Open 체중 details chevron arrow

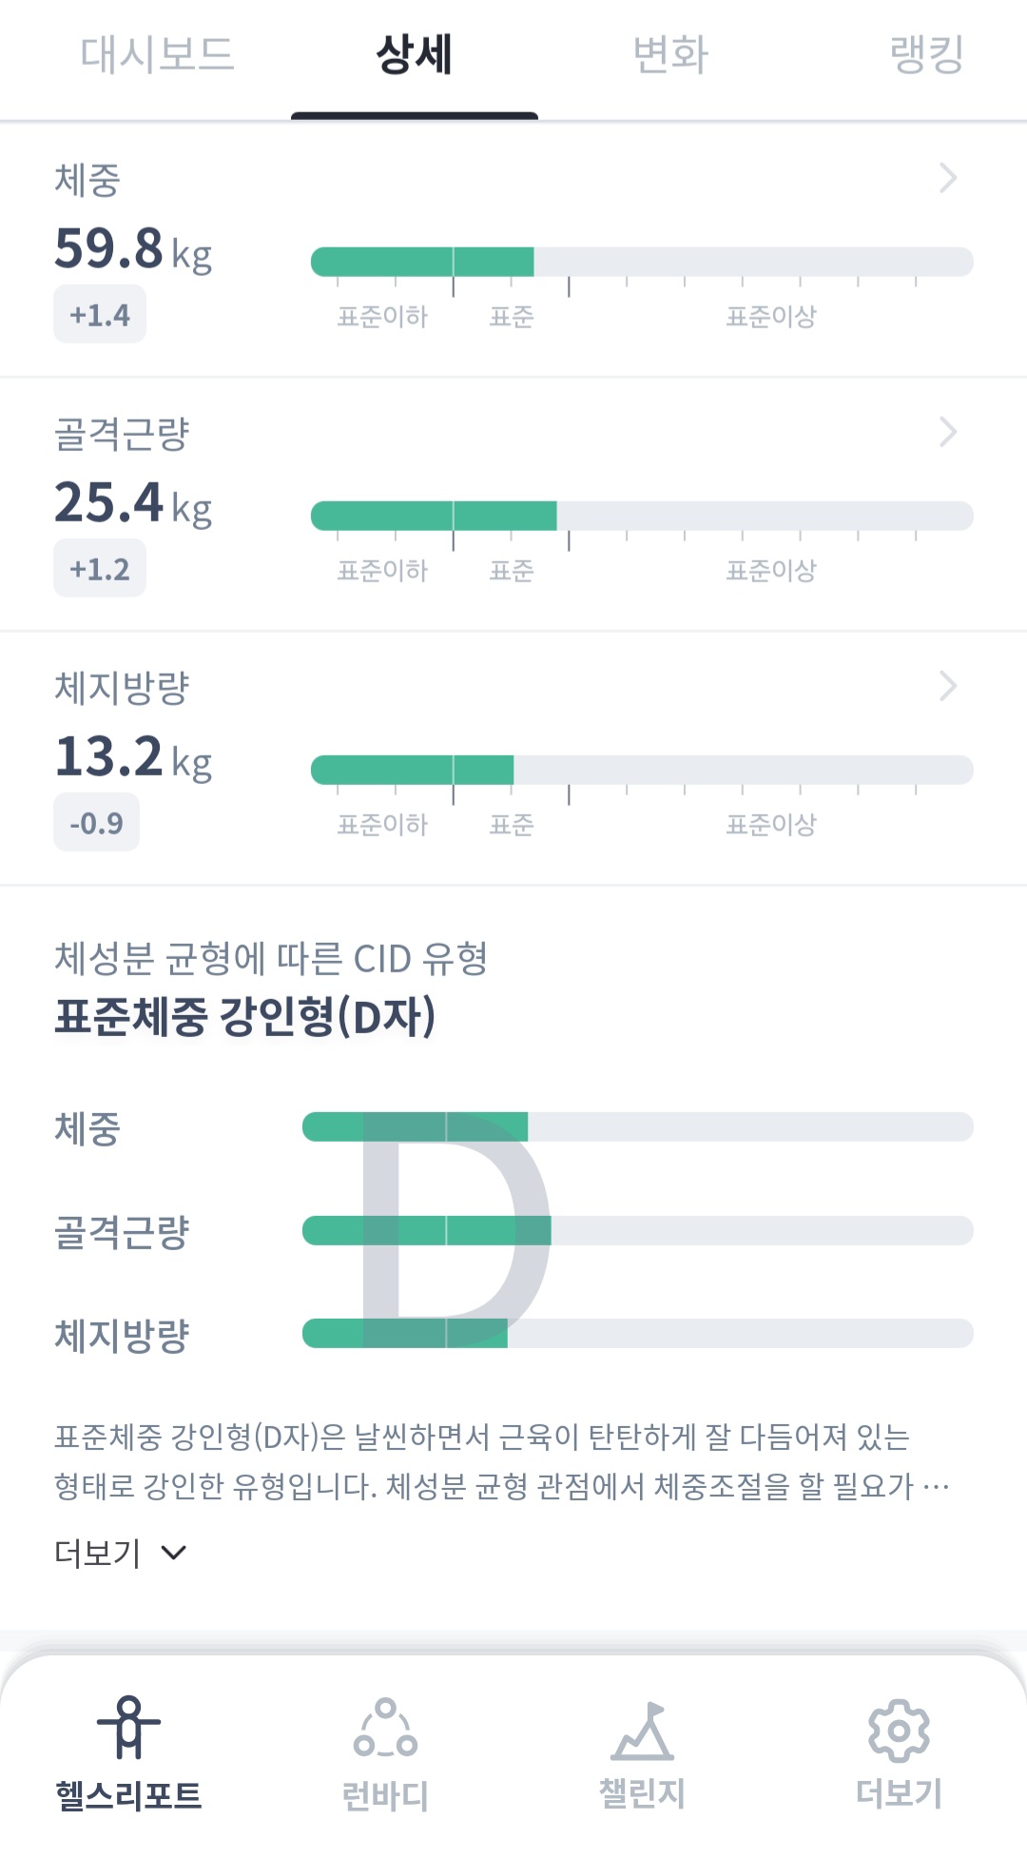point(948,178)
